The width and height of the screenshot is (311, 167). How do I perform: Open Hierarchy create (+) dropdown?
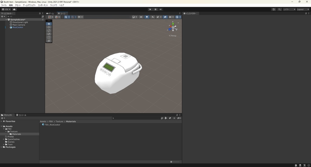click(3, 17)
